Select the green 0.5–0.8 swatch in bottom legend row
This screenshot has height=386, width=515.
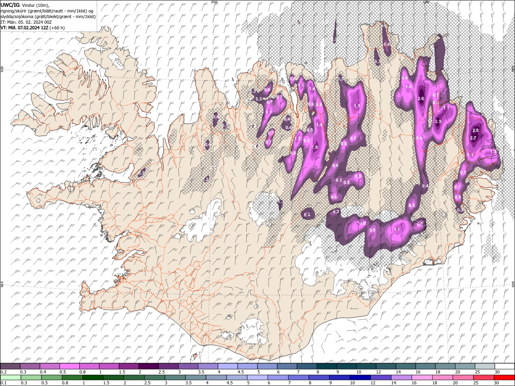click(x=52, y=378)
